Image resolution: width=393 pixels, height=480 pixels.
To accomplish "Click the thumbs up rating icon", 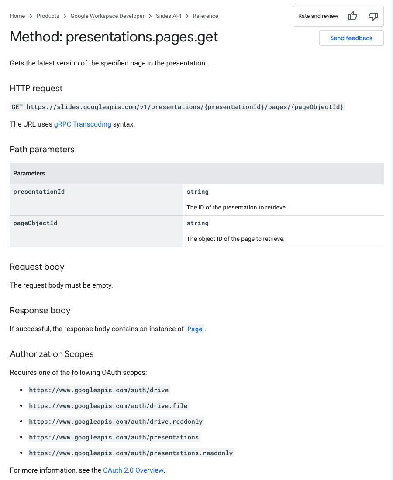I will point(352,16).
